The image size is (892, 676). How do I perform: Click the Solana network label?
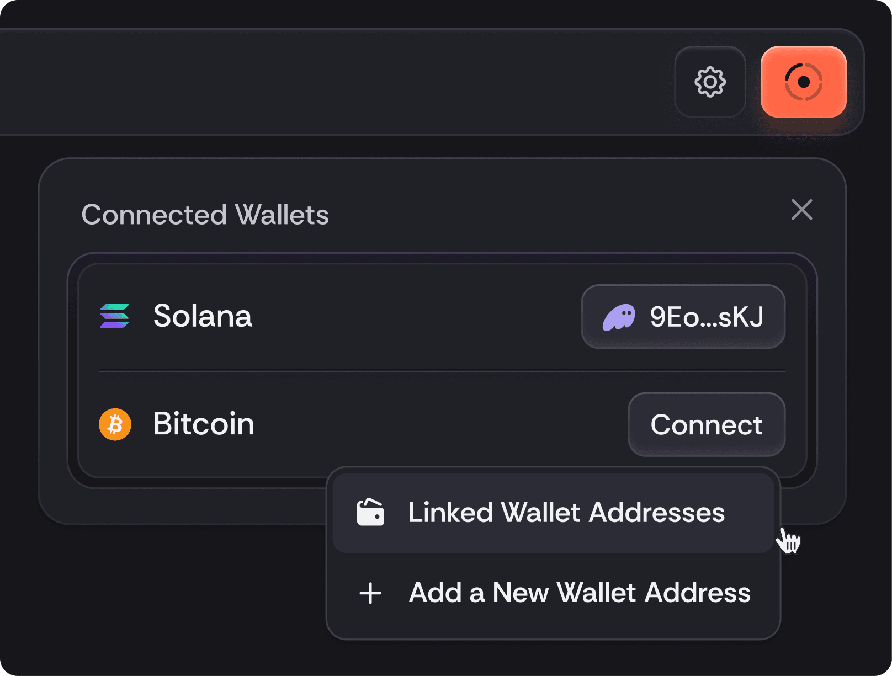203,316
